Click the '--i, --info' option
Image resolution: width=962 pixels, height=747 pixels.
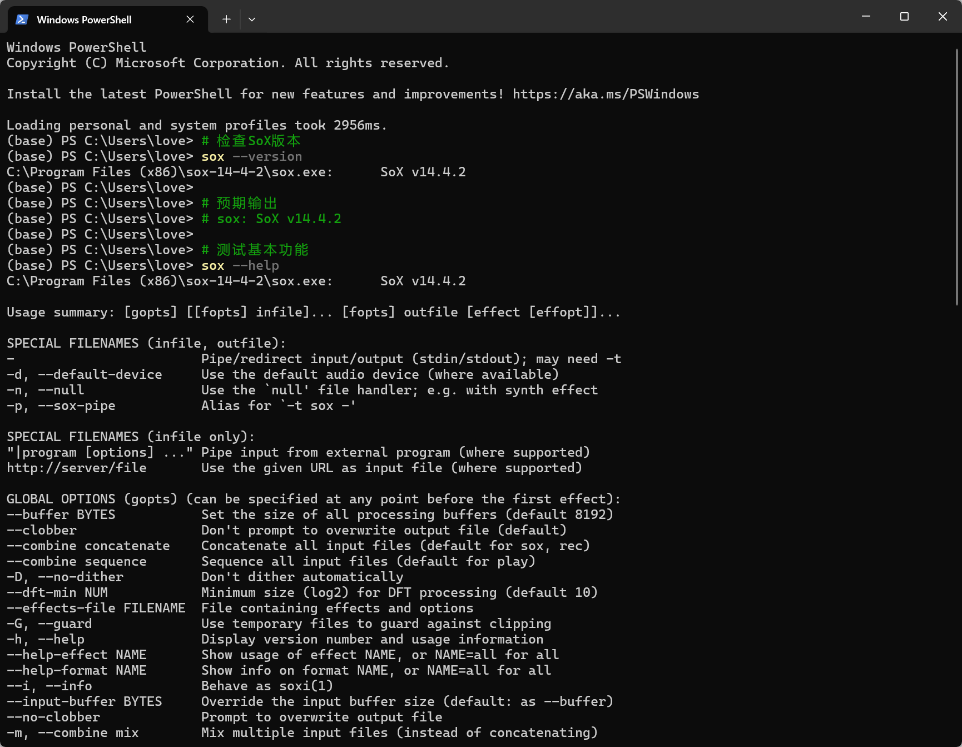(49, 686)
